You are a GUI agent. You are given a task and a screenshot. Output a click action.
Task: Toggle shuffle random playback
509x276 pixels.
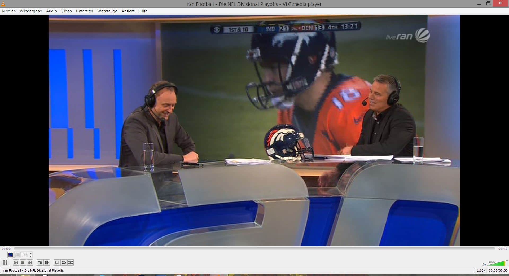pyautogui.click(x=71, y=262)
